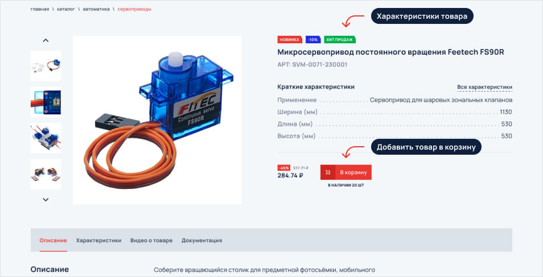The image size is (543, 277).
Task: Click the thumbnail gallery up arrow
Action: tap(46, 40)
